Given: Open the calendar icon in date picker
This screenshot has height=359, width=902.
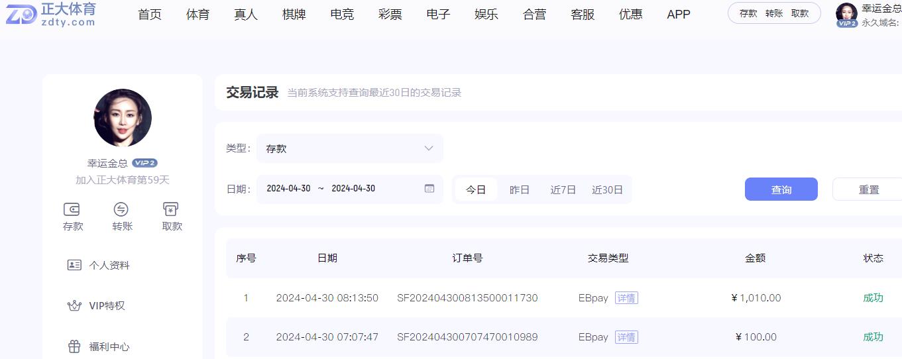Looking at the screenshot, I should 429,189.
